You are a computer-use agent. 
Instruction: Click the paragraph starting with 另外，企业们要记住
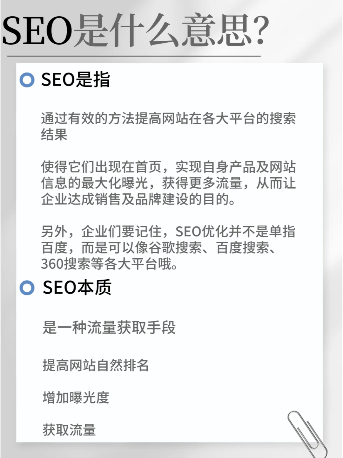(168, 247)
